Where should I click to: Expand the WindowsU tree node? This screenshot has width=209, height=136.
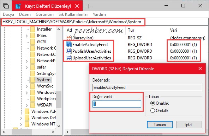[x=27, y=93]
